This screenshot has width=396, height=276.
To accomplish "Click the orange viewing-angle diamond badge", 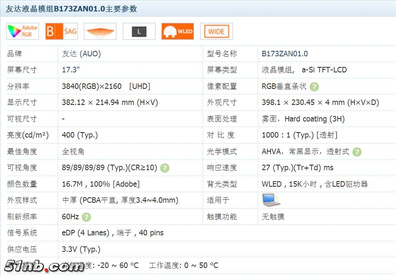I will pyautogui.click(x=100, y=31).
